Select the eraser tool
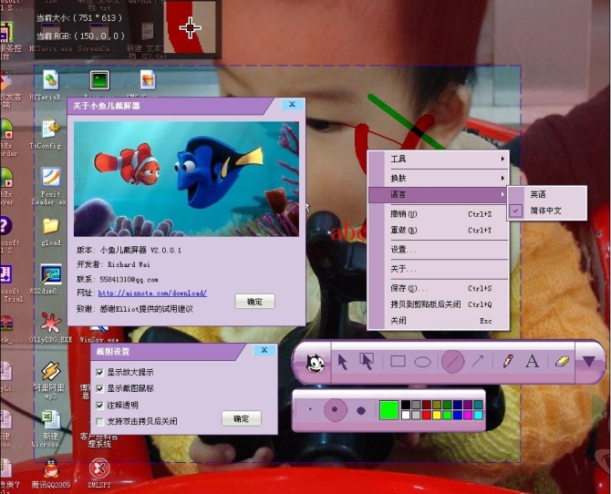611x494 pixels. (x=562, y=362)
